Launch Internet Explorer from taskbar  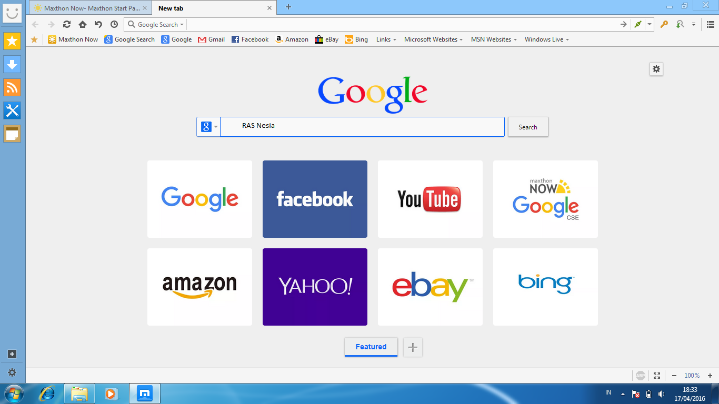[x=47, y=393]
